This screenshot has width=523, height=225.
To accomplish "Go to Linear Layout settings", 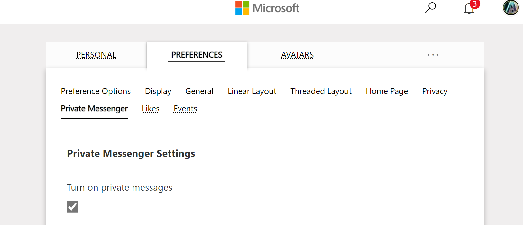I will tap(252, 91).
